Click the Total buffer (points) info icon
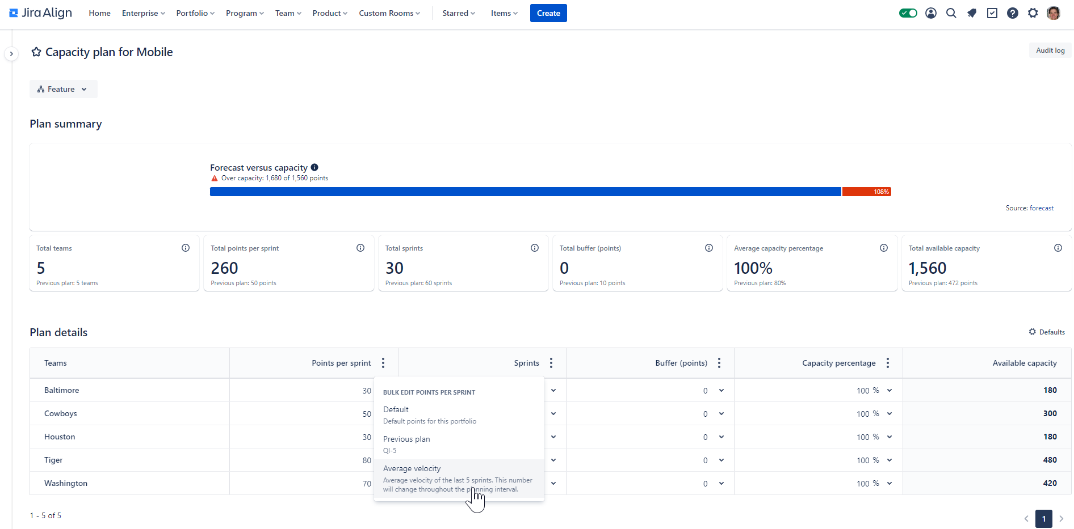1074x529 pixels. [x=709, y=248]
